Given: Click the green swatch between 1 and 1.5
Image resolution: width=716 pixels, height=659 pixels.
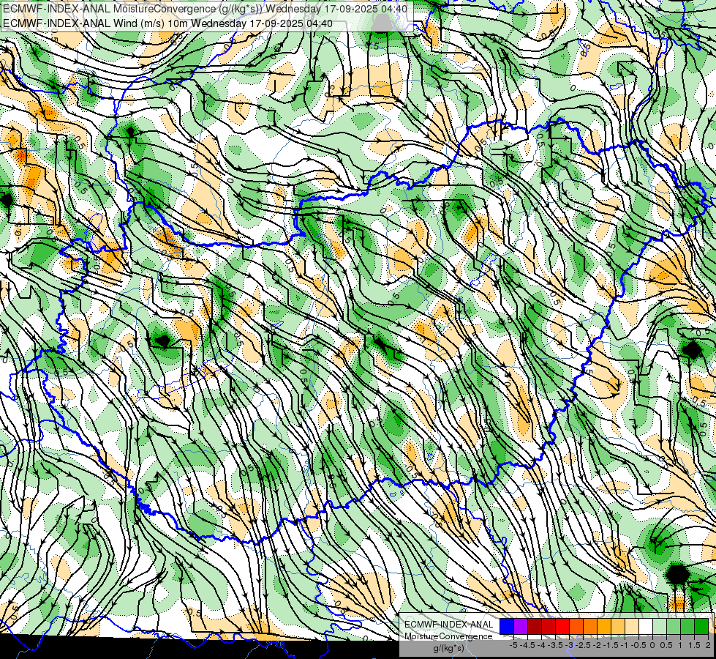Looking at the screenshot, I should tap(687, 626).
